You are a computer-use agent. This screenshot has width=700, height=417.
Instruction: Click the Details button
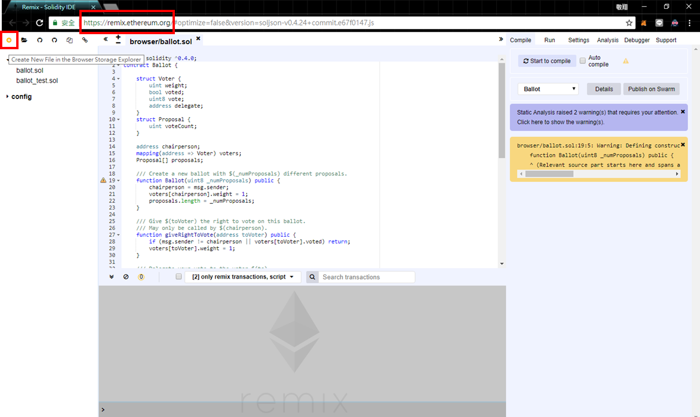(x=604, y=89)
